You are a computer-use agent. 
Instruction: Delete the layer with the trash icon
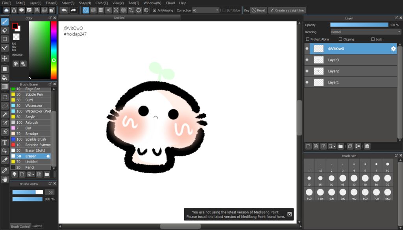pyautogui.click(x=367, y=146)
